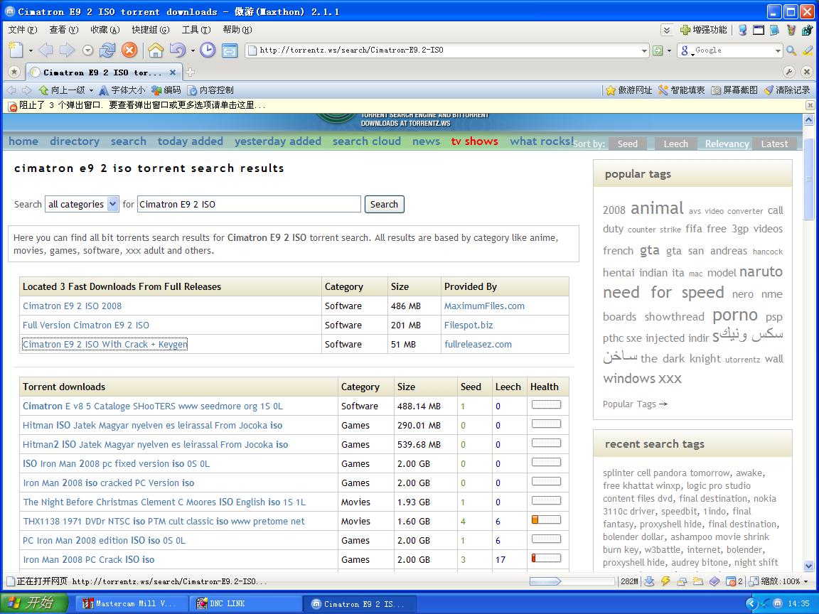Screen dimensions: 819x614
Task: Open the today added navigation link
Action: [x=190, y=141]
